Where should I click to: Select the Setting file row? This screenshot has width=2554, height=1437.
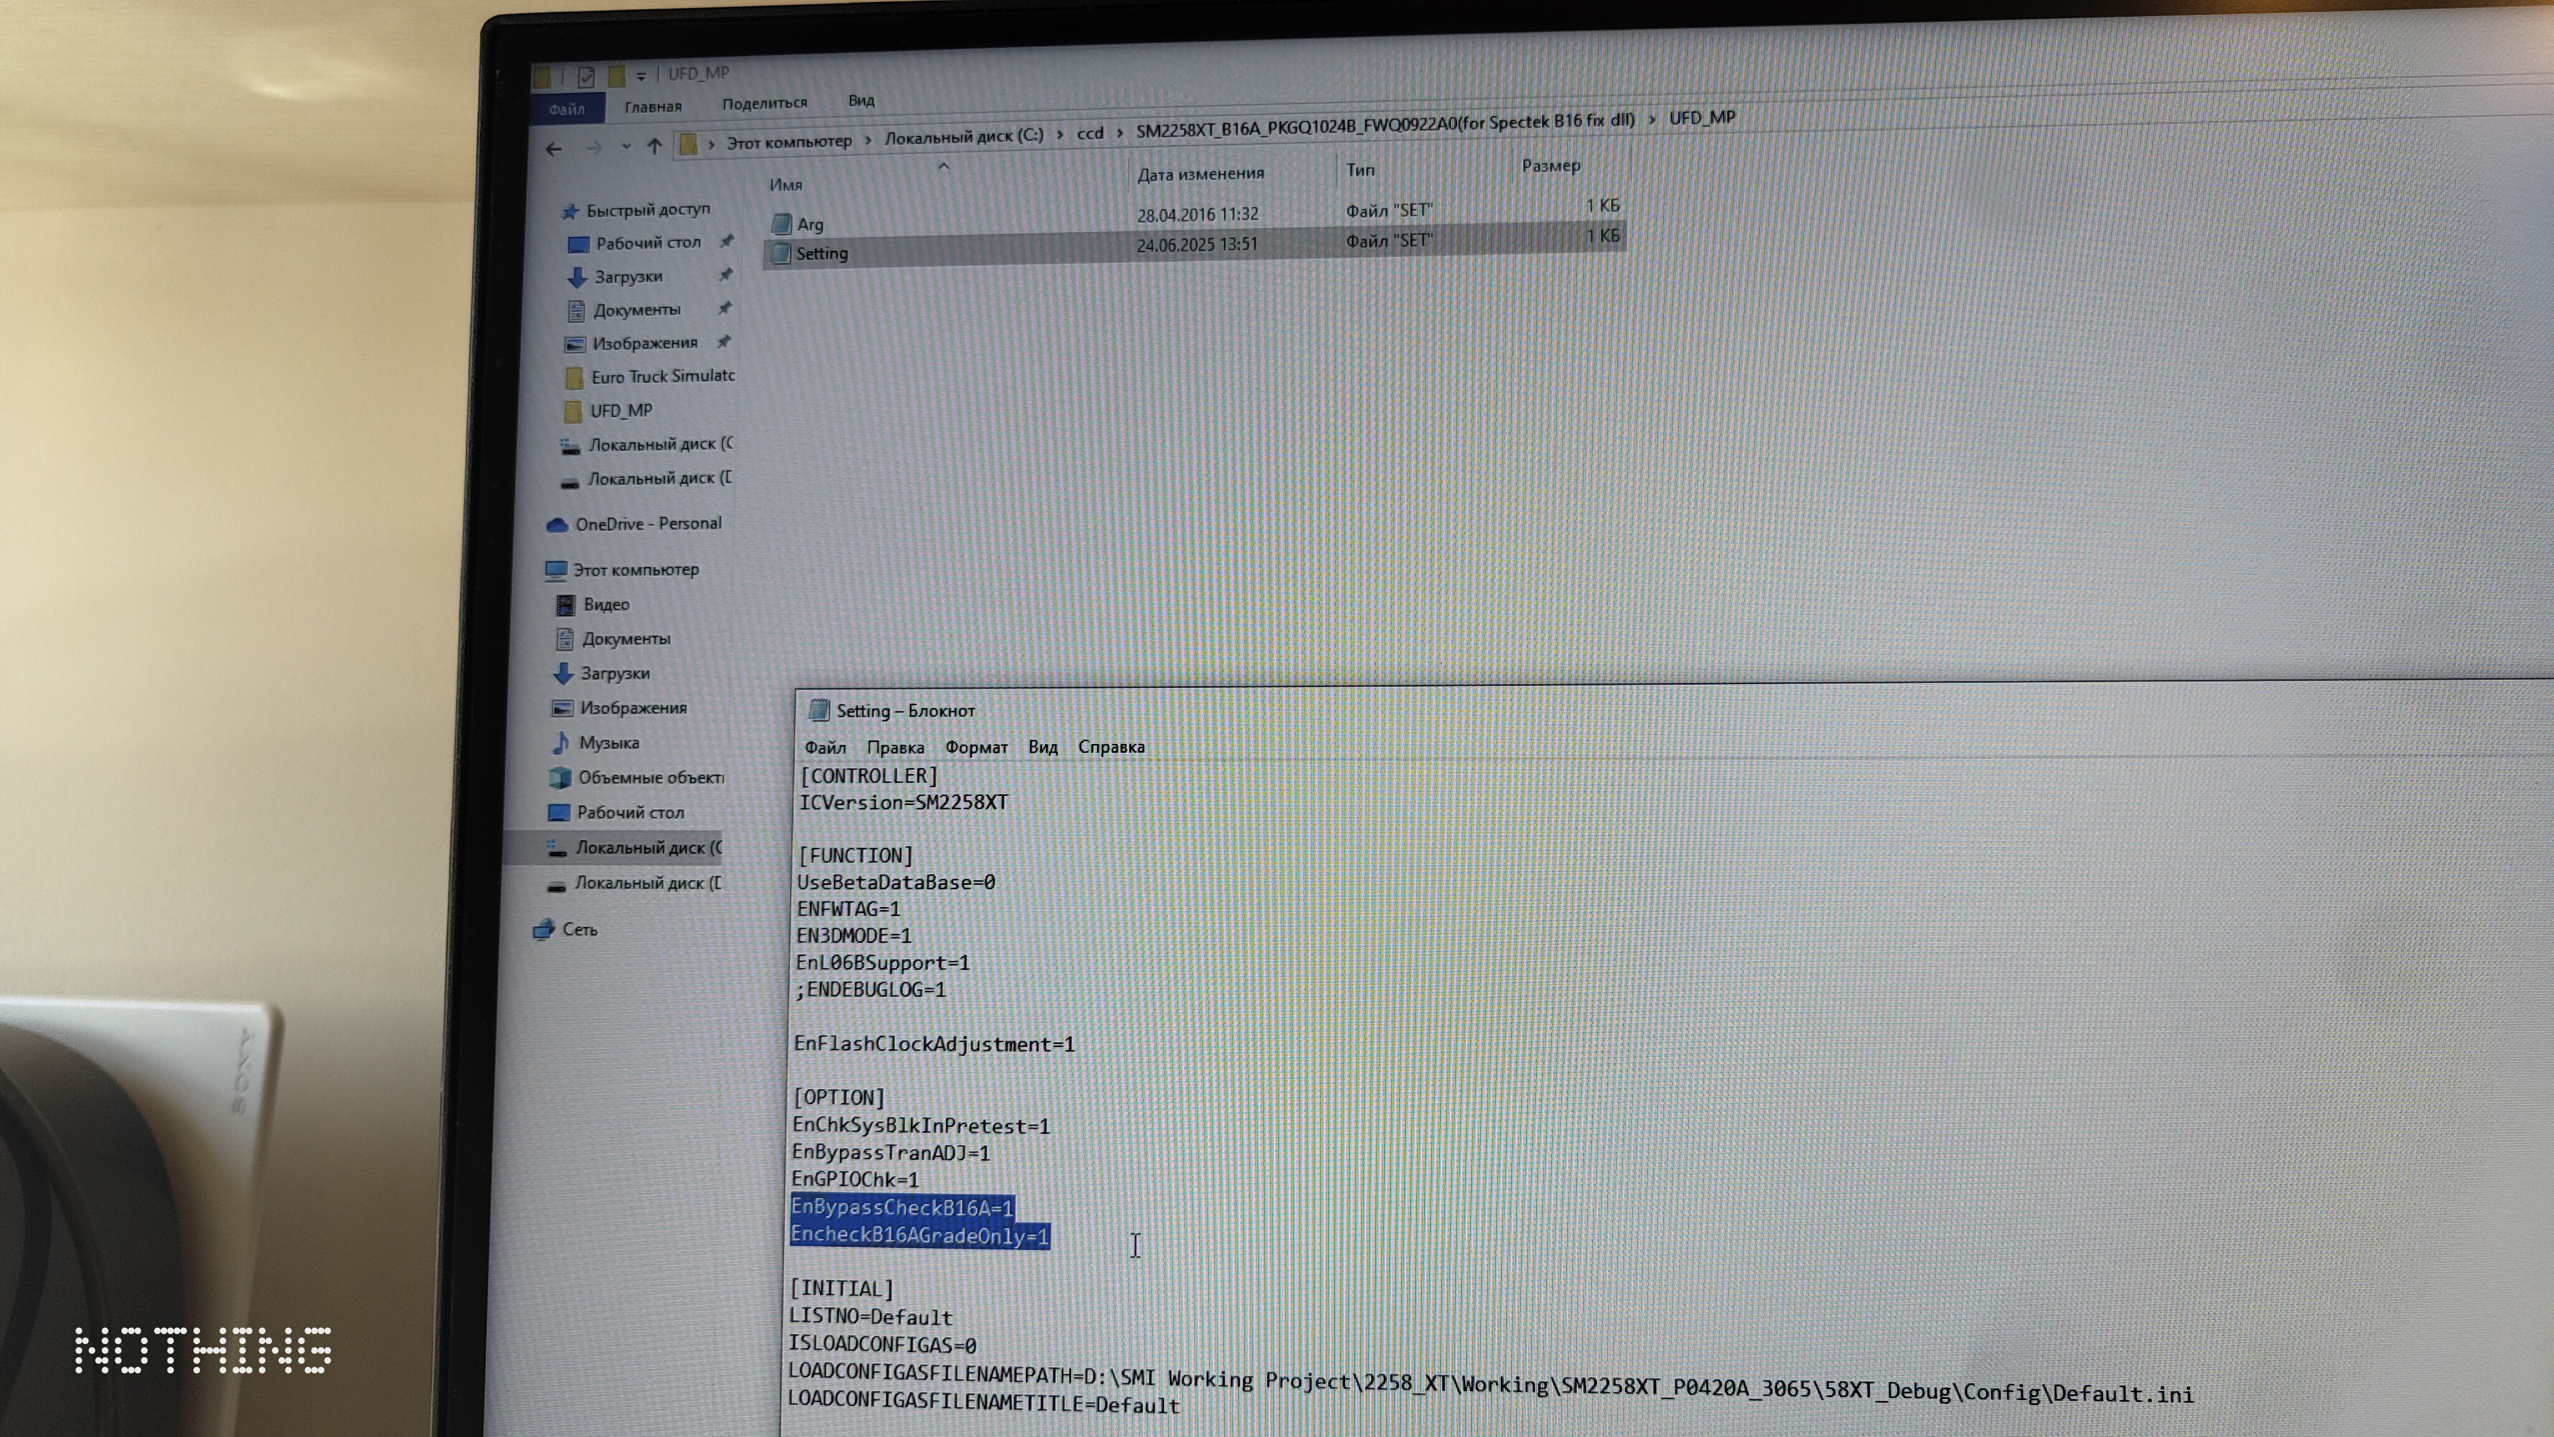point(822,254)
